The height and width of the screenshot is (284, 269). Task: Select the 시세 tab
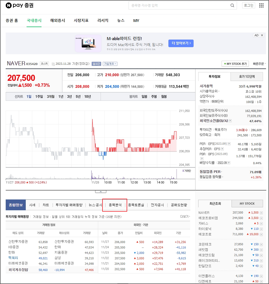[x=32, y=205]
